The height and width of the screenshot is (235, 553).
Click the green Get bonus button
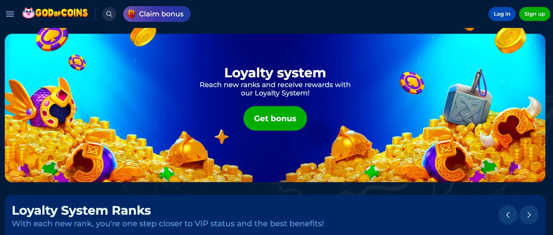point(275,119)
